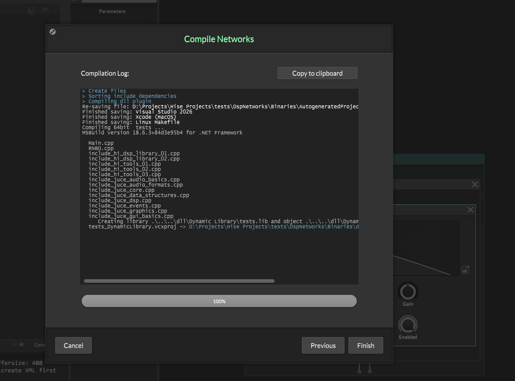Click the tests_DynamicLibrary.vcxproj output line
This screenshot has width=515, height=381.
[223, 227]
